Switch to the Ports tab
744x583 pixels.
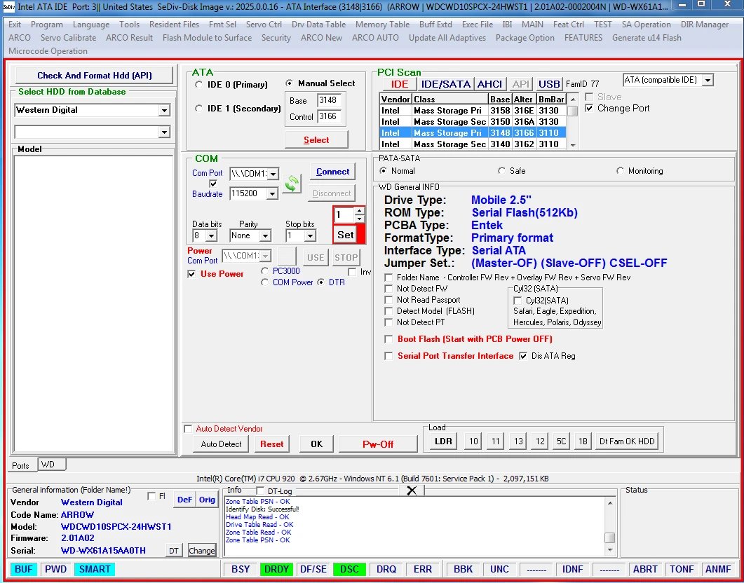click(x=20, y=465)
